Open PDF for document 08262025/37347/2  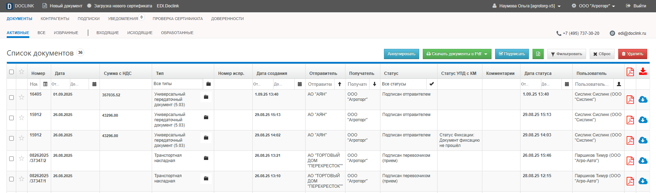point(630,161)
